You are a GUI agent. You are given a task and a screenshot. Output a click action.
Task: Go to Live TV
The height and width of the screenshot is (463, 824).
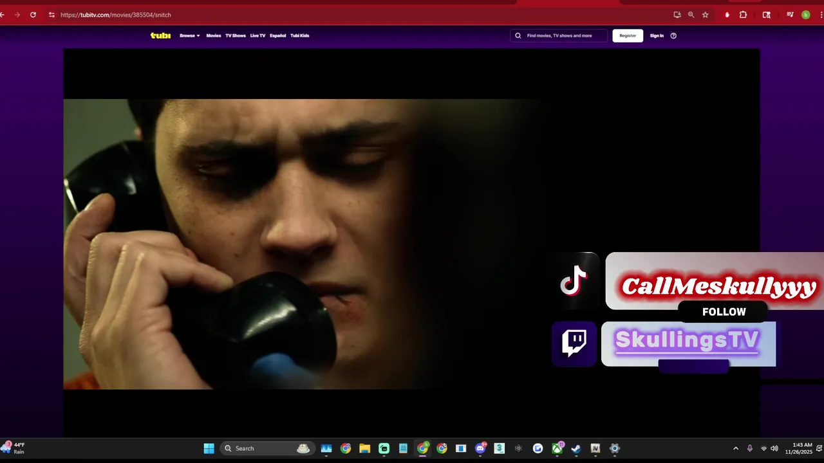point(257,35)
